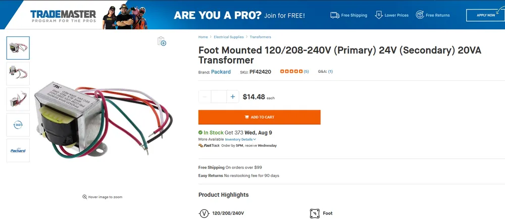The height and width of the screenshot is (220, 505).
Task: Click the Apply Now button
Action: (x=485, y=15)
